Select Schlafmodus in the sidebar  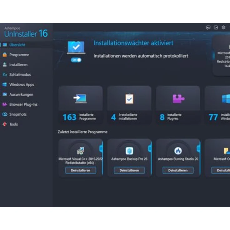pos(20,74)
